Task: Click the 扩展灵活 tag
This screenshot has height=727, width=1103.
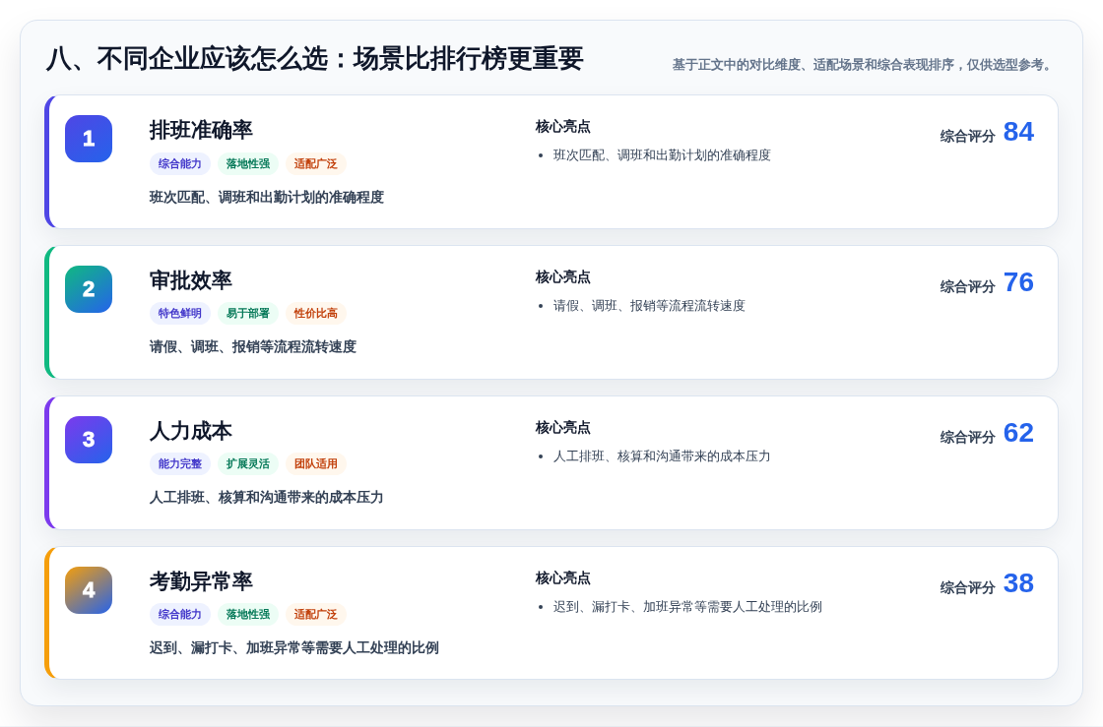Action: (x=247, y=463)
